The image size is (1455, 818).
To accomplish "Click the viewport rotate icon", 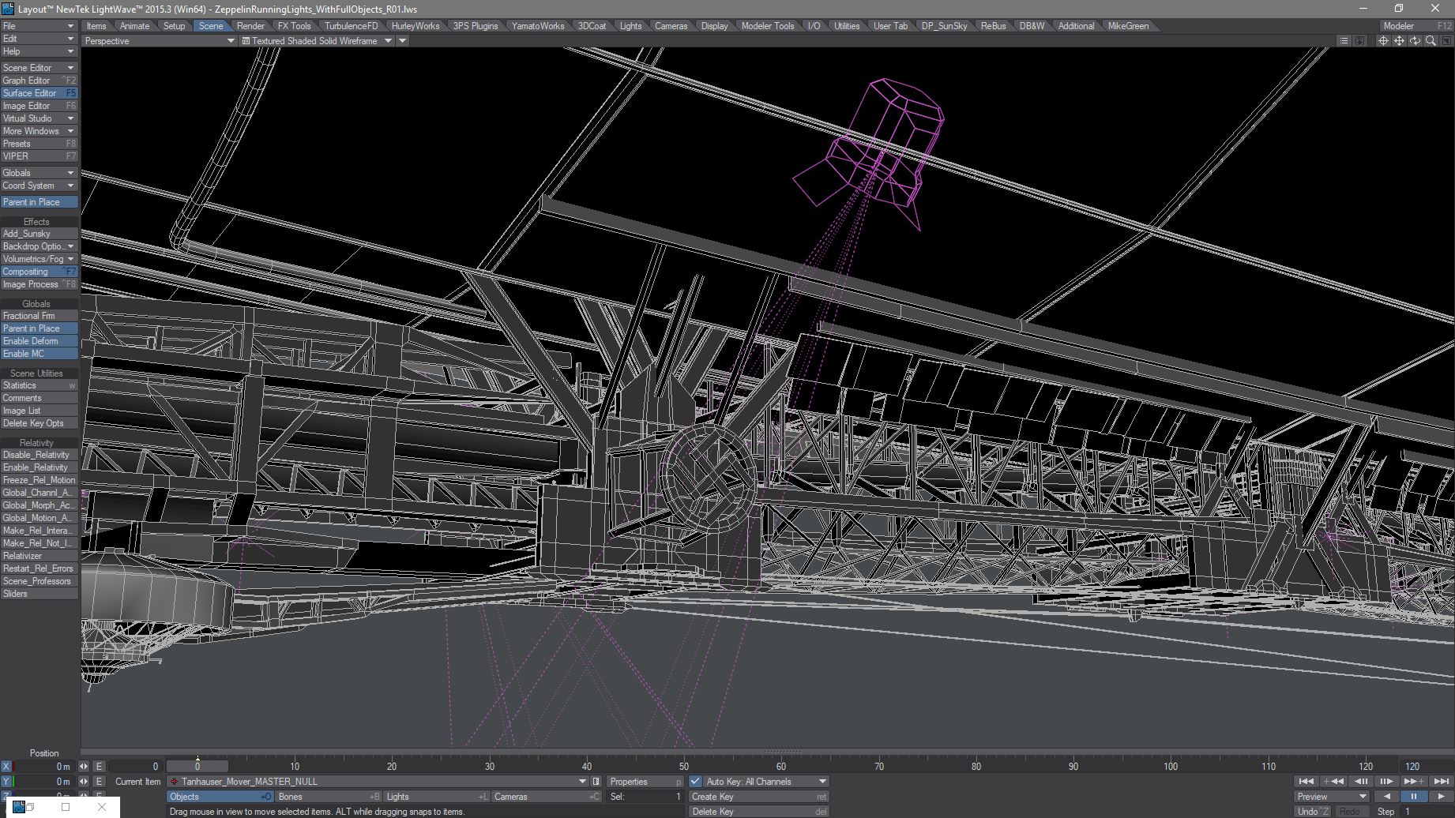I will 1415,41.
